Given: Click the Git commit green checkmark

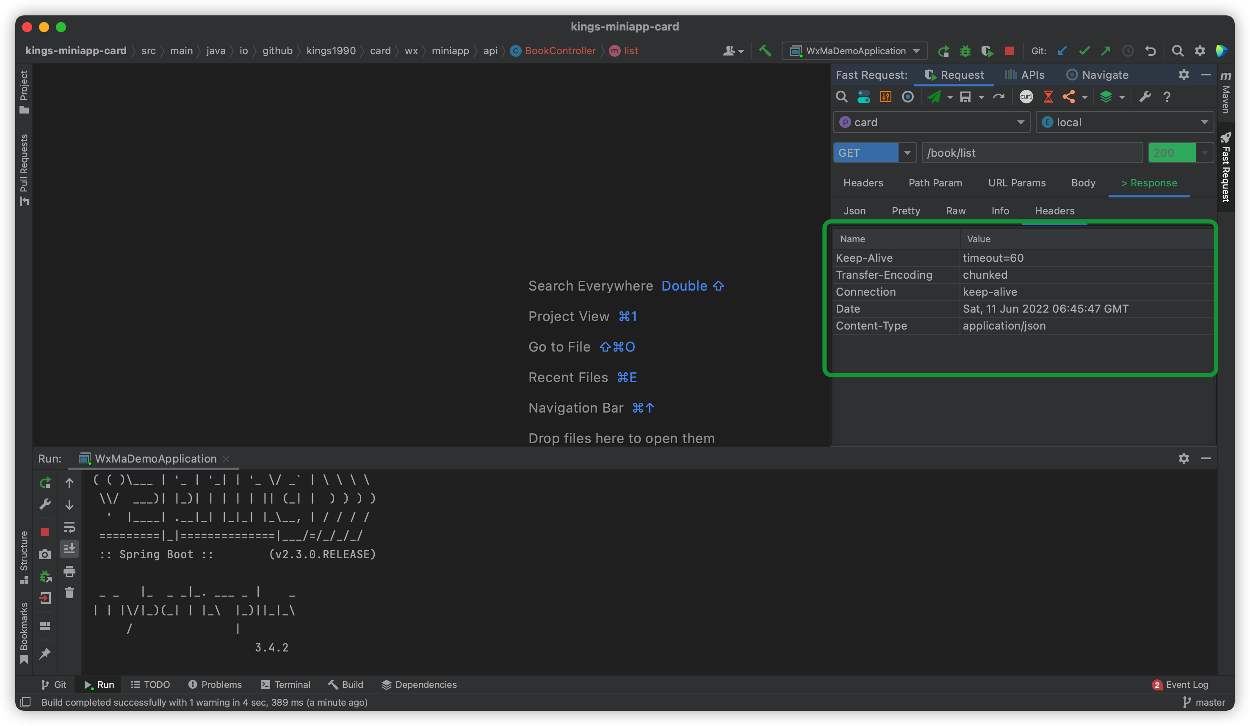Looking at the screenshot, I should click(1084, 50).
